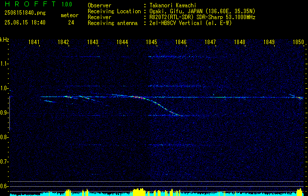This screenshot has width=308, height=196.
Task: Click the 0.6 frequency axis label
Action: 4,186
